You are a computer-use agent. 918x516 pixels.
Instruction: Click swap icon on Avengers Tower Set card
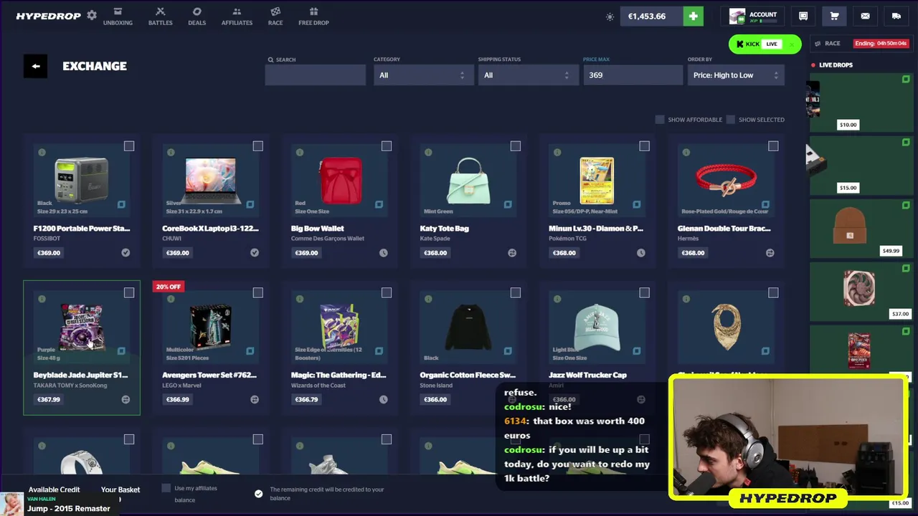click(255, 399)
